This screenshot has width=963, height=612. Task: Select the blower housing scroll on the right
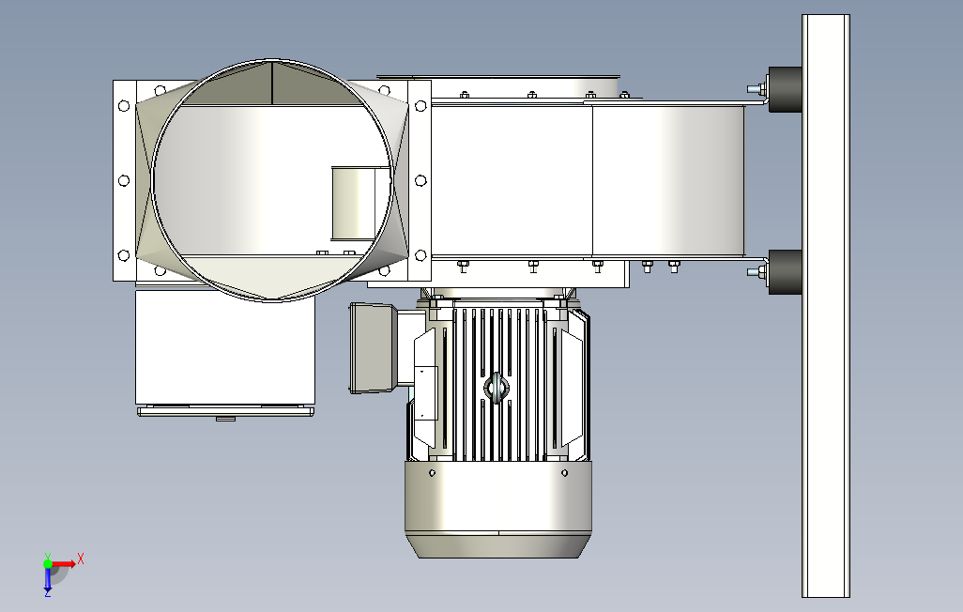click(x=668, y=180)
